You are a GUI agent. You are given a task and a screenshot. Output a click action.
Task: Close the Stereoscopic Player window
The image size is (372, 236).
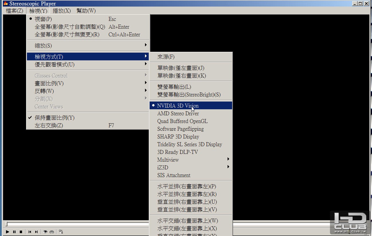coord(366,4)
